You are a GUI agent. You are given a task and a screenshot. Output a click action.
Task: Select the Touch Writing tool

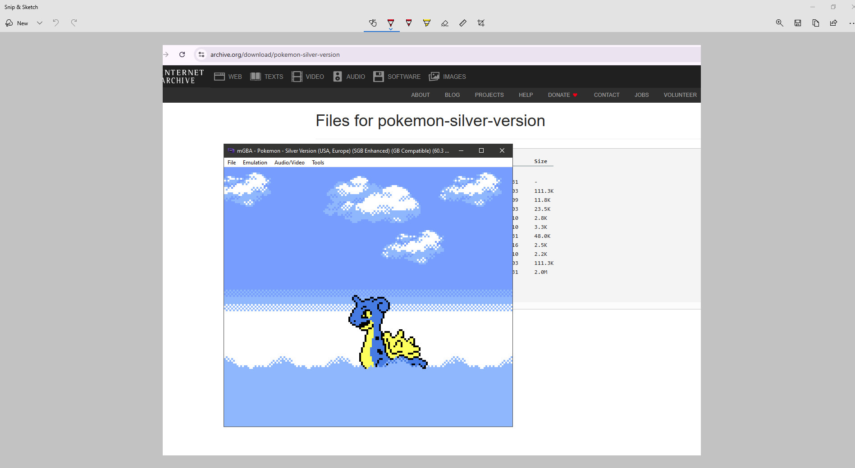(373, 23)
